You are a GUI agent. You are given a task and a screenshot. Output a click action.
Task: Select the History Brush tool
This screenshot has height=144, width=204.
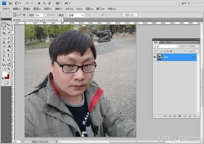(9, 42)
